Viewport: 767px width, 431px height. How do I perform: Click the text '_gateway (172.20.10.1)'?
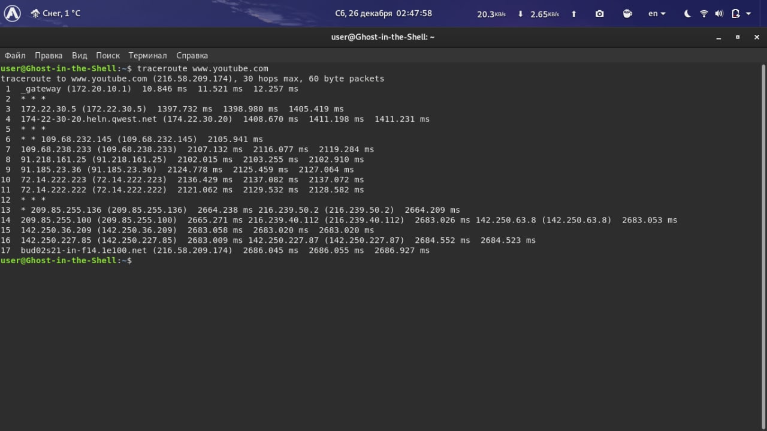[76, 89]
